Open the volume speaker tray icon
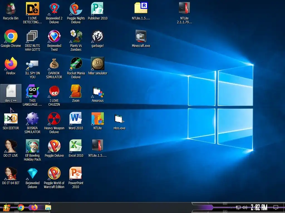The width and height of the screenshot is (285, 213). tap(245, 207)
